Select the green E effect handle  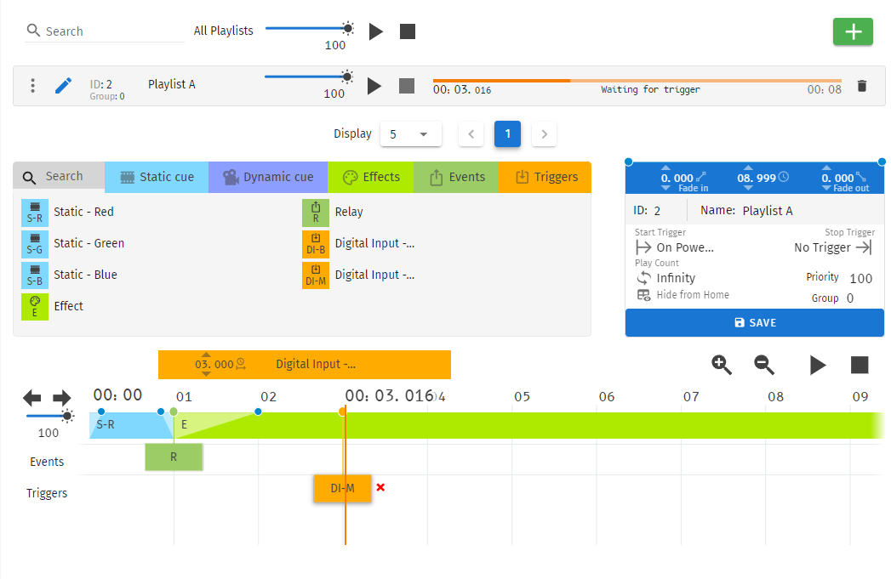coord(174,412)
